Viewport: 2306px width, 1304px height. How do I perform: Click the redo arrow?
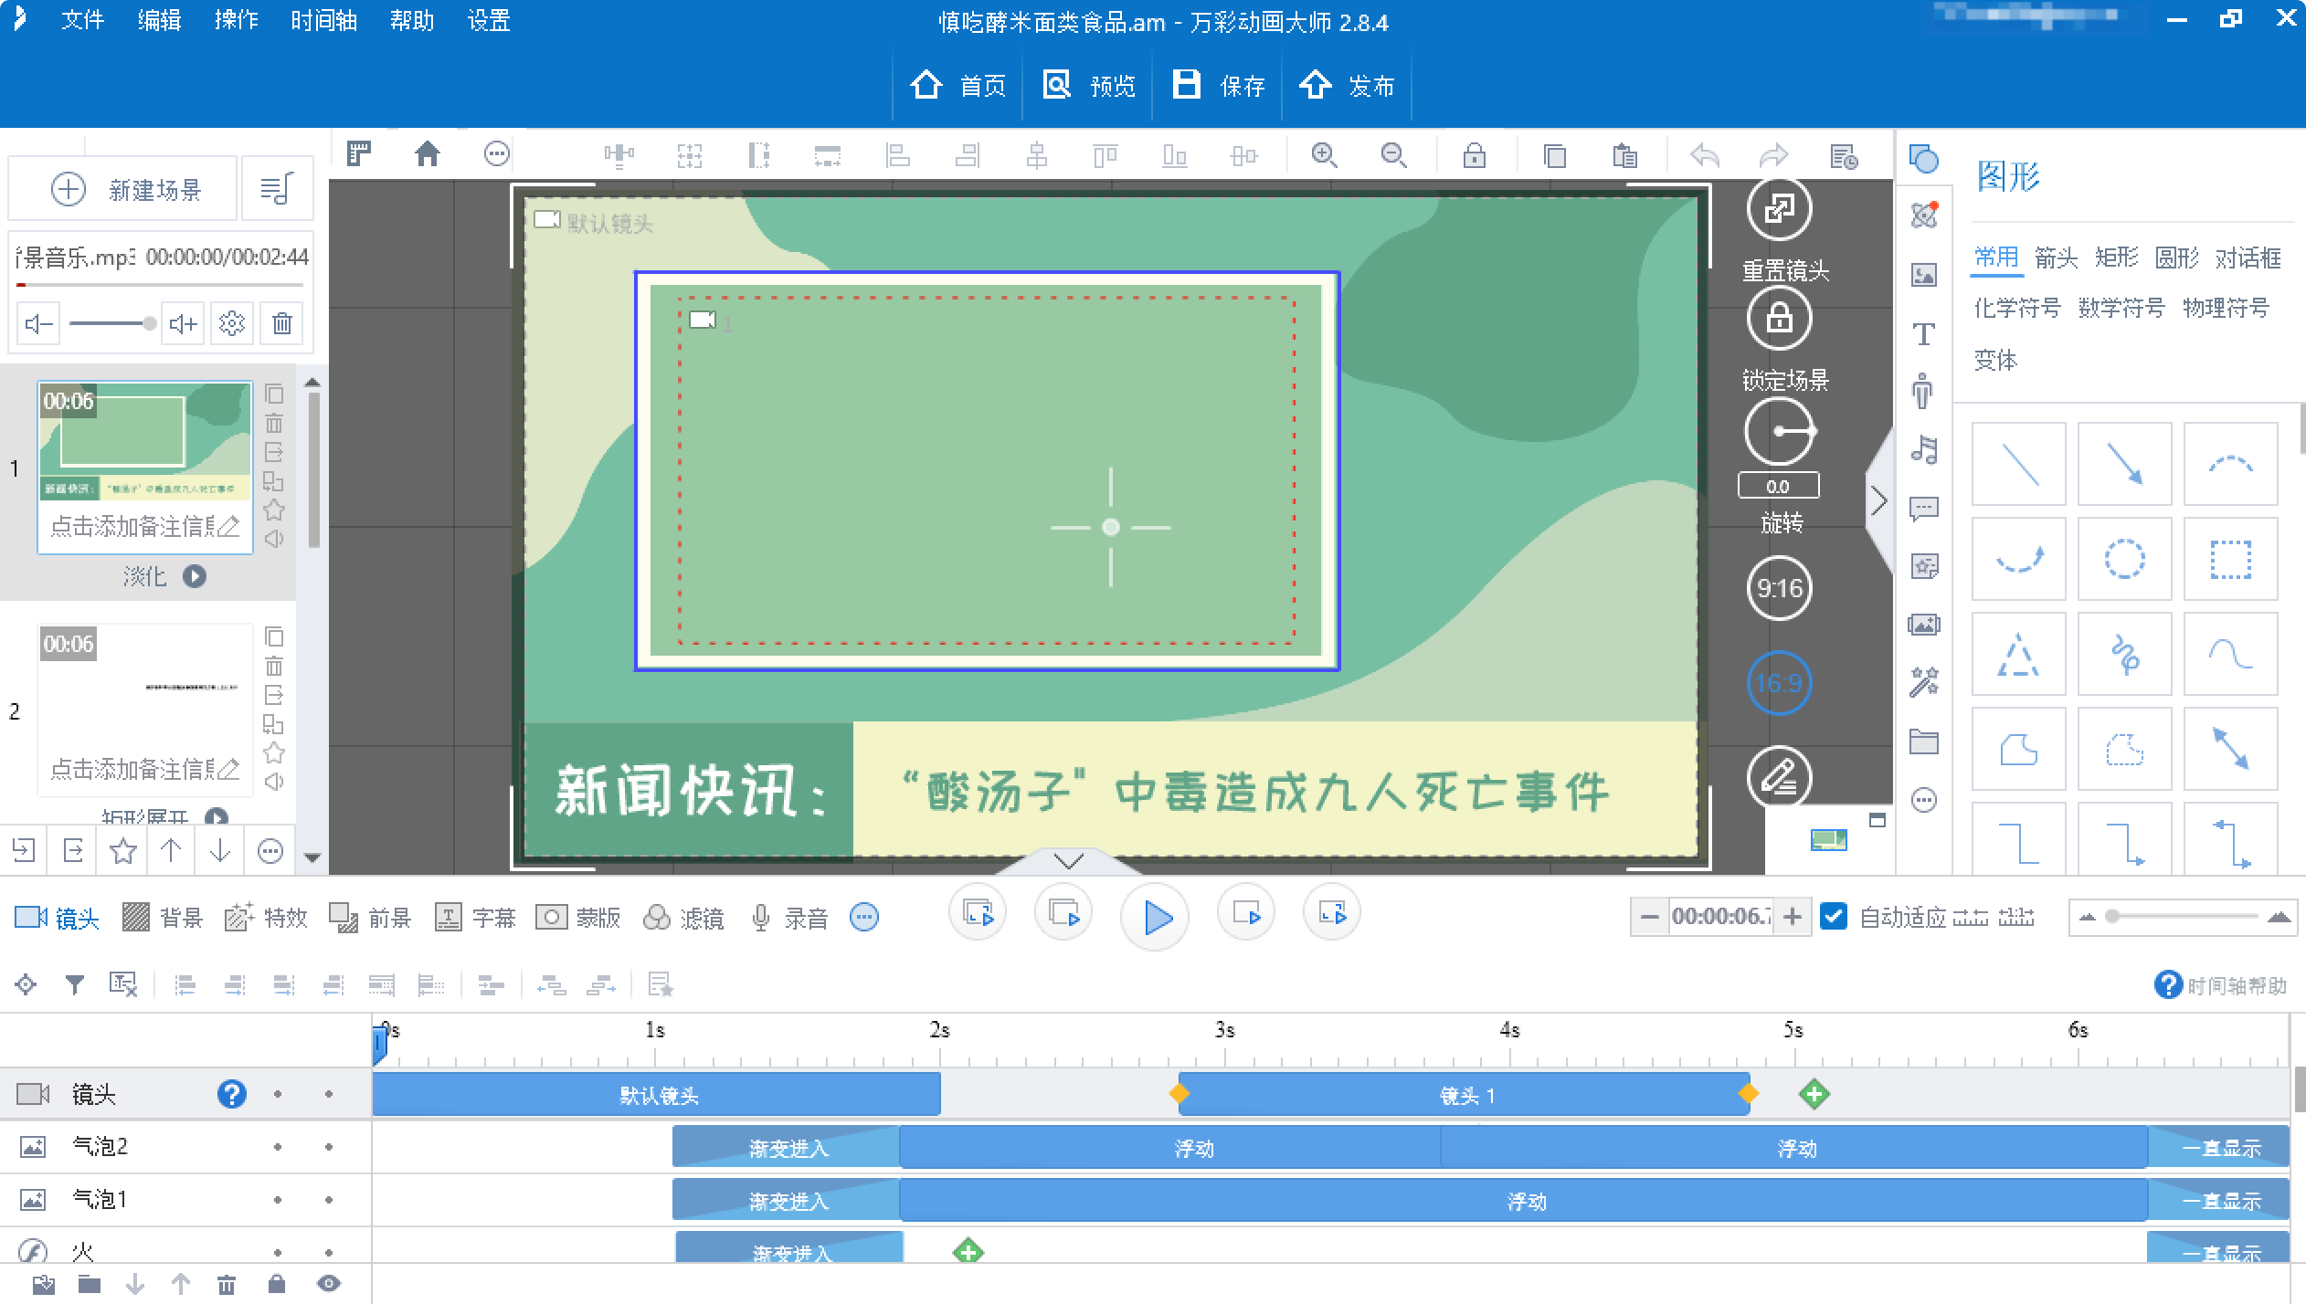point(1773,155)
